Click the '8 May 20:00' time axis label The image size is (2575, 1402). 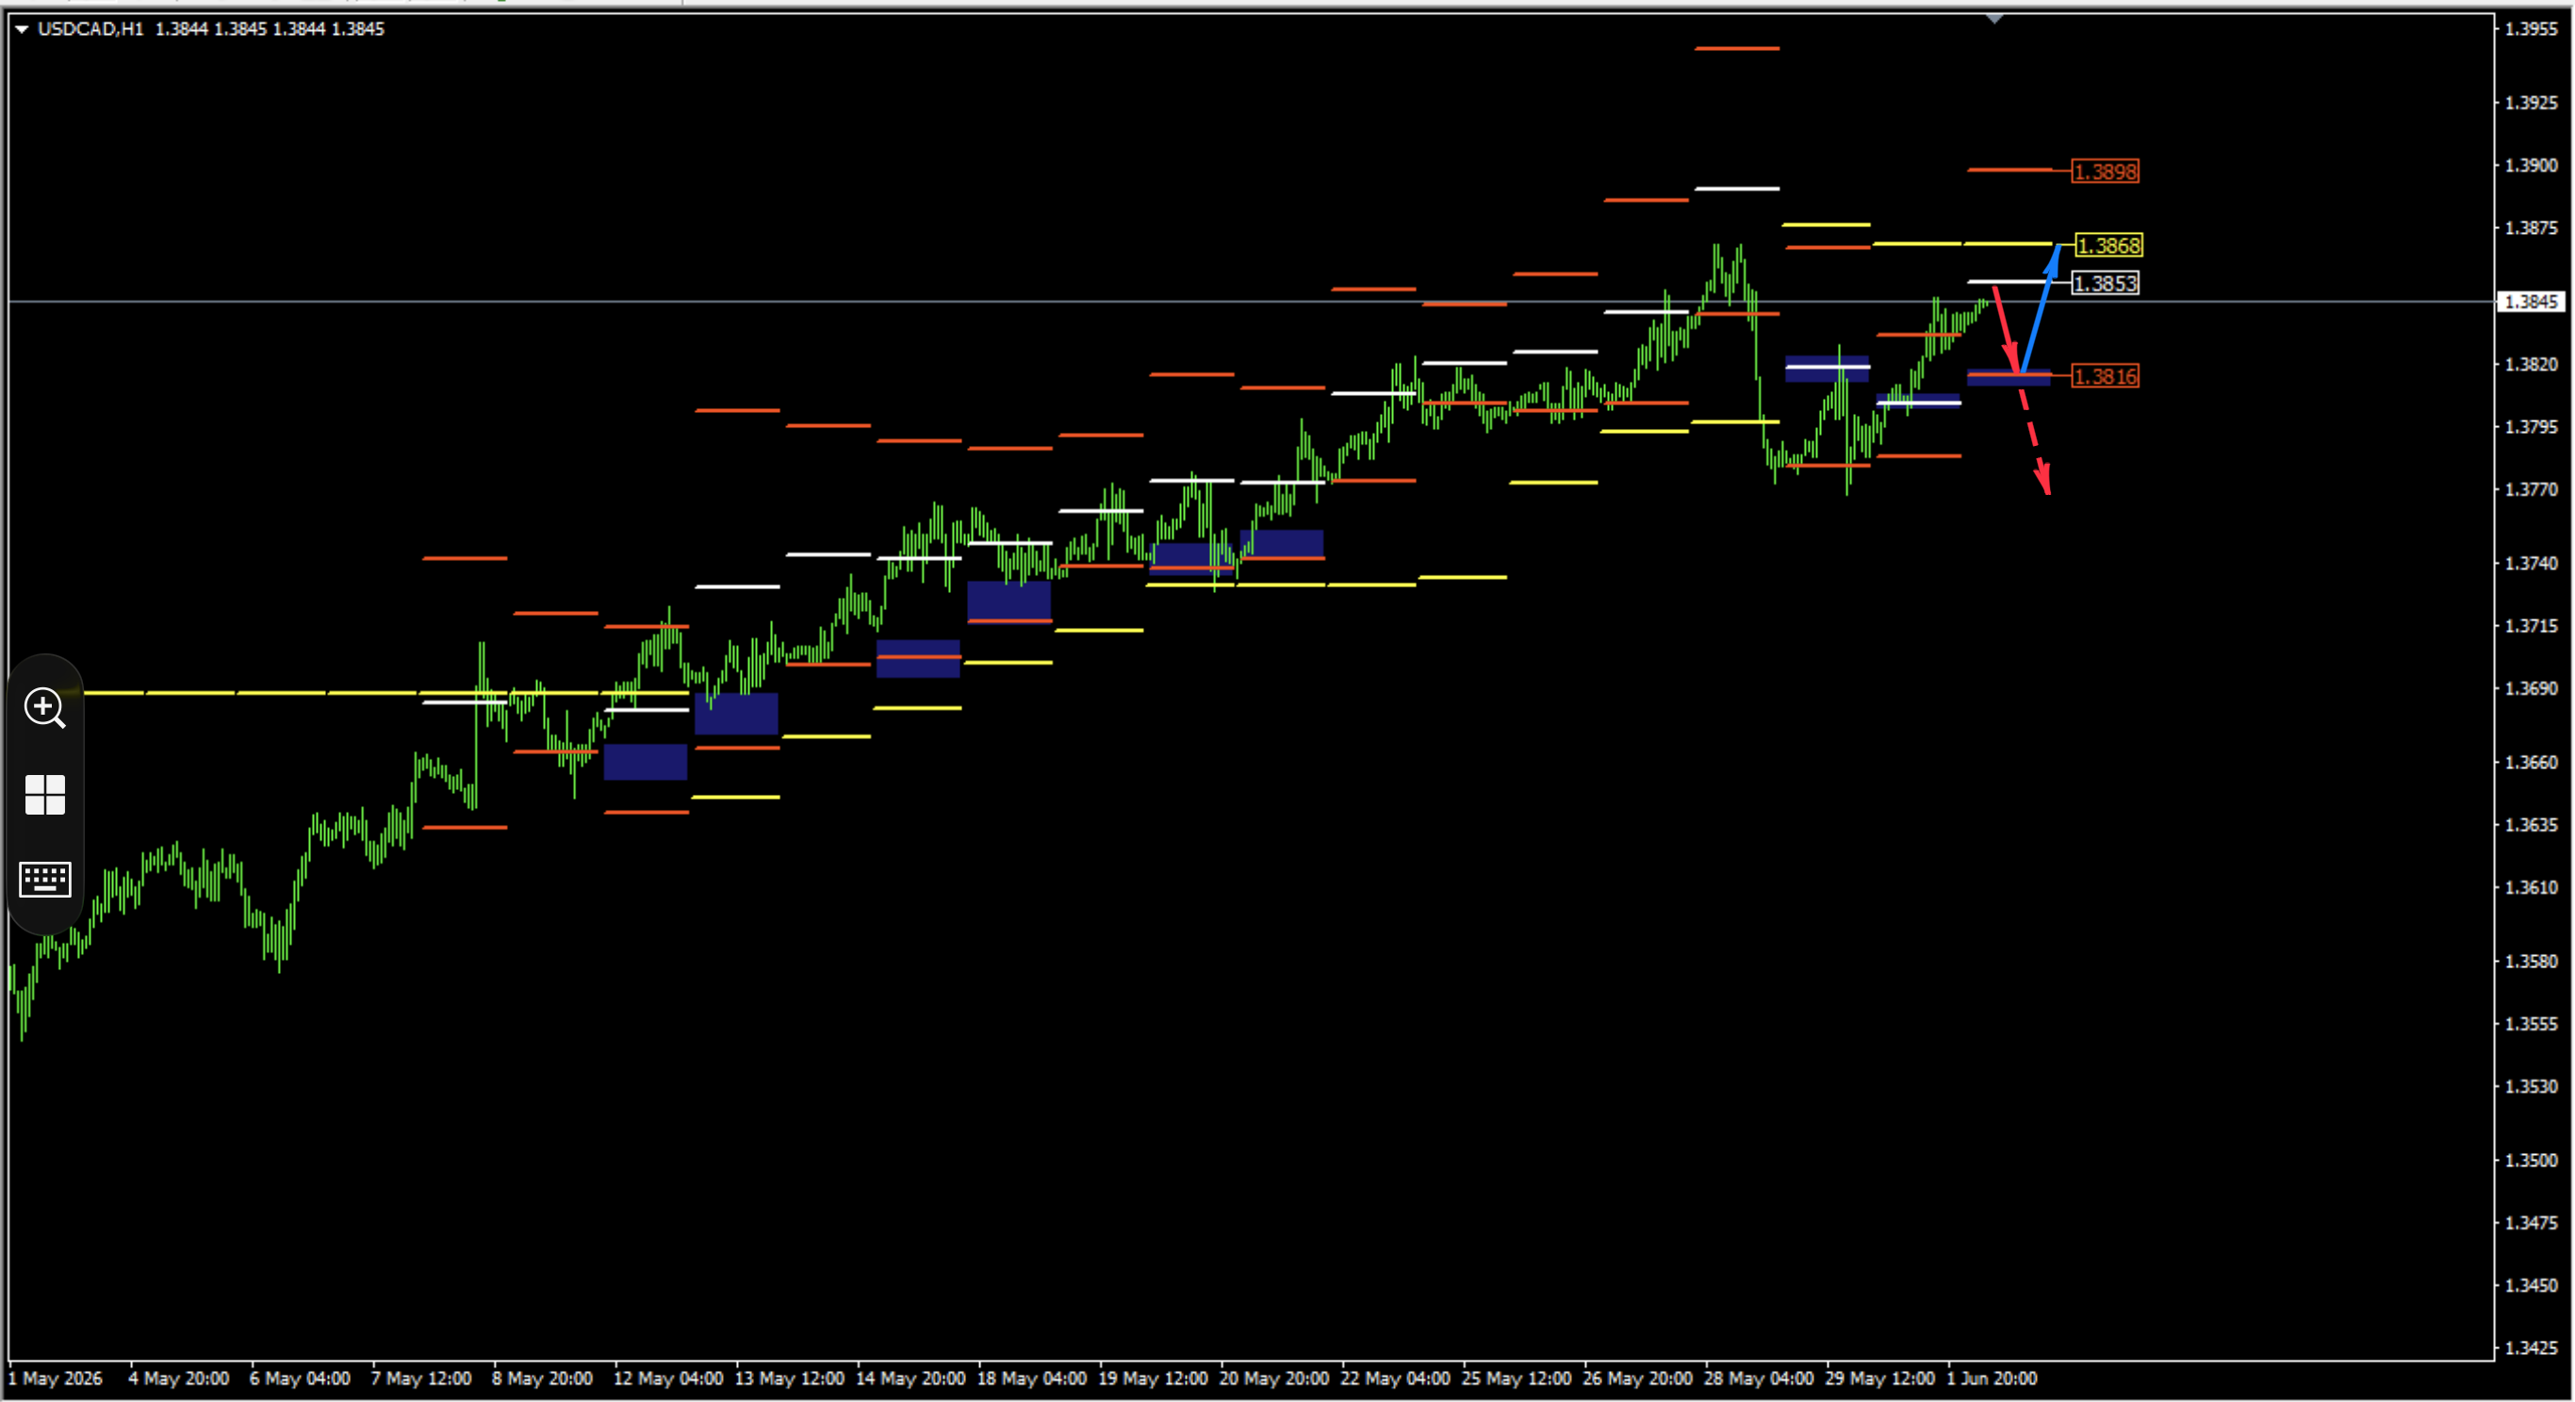tap(542, 1379)
